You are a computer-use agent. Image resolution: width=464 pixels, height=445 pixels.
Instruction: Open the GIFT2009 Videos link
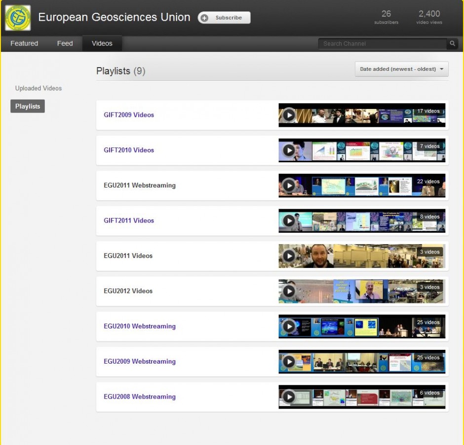click(x=129, y=115)
